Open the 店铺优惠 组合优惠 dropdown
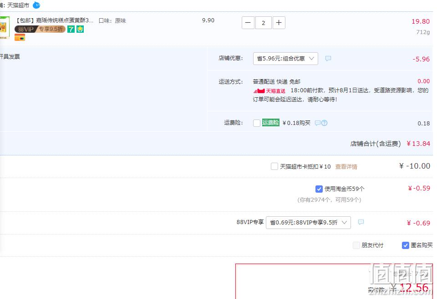 [285, 59]
